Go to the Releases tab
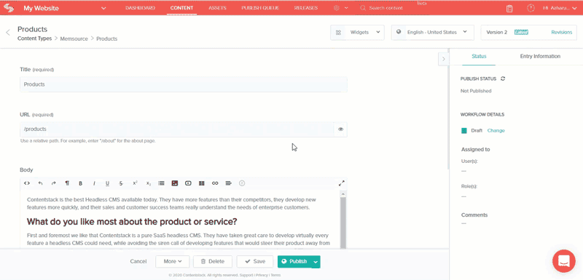This screenshot has width=583, height=280. 306,8
